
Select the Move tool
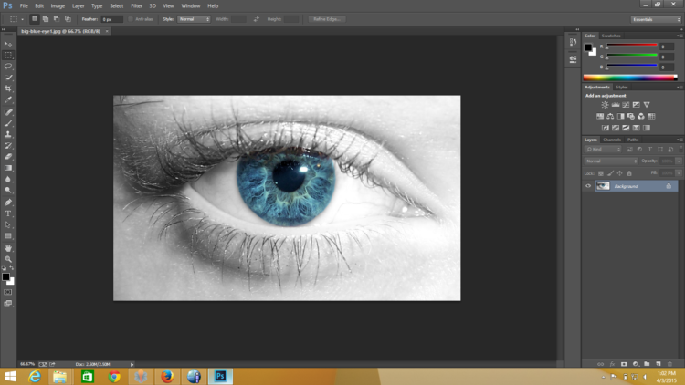click(x=8, y=44)
